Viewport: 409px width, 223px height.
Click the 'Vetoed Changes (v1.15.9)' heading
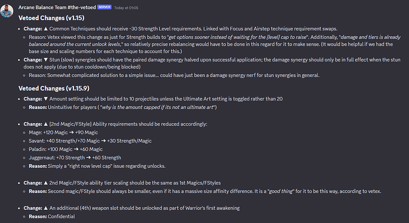point(54,88)
